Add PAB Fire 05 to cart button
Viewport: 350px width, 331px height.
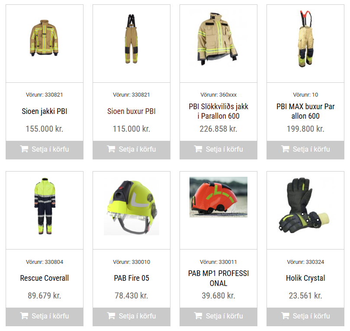[132, 317]
